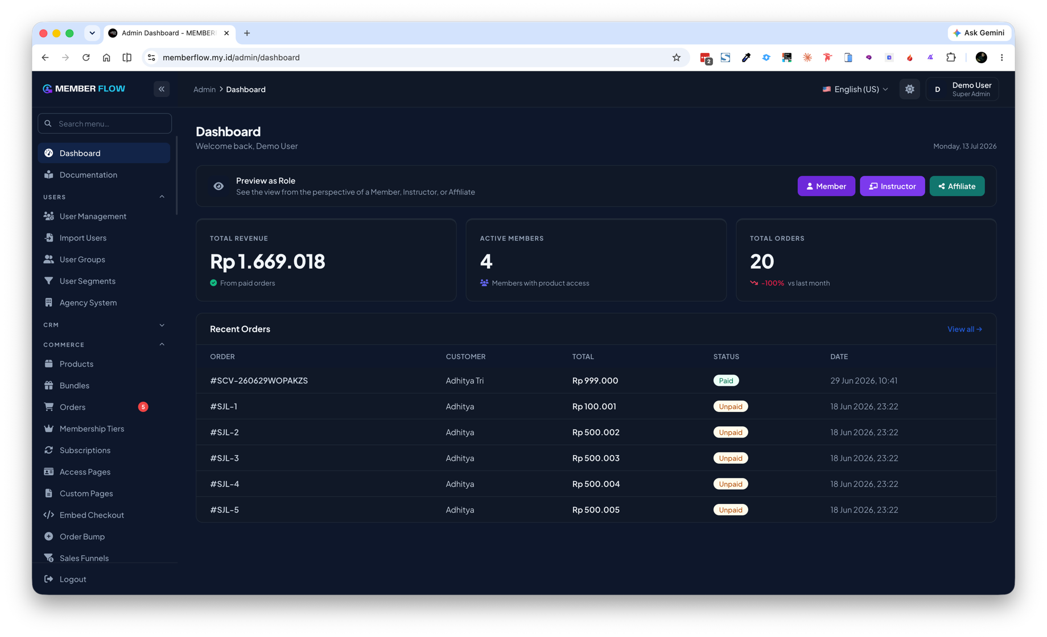
Task: Collapse the sidebar with double-chevron icon
Action: pos(162,89)
